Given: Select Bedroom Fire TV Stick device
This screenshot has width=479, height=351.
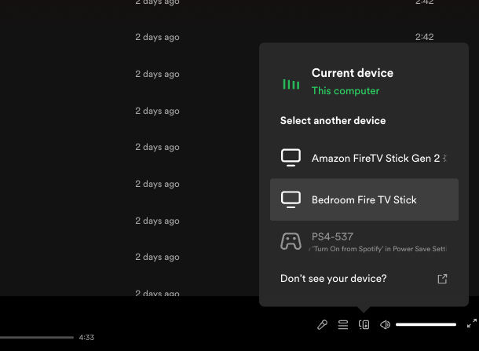Looking at the screenshot, I should click(x=364, y=199).
